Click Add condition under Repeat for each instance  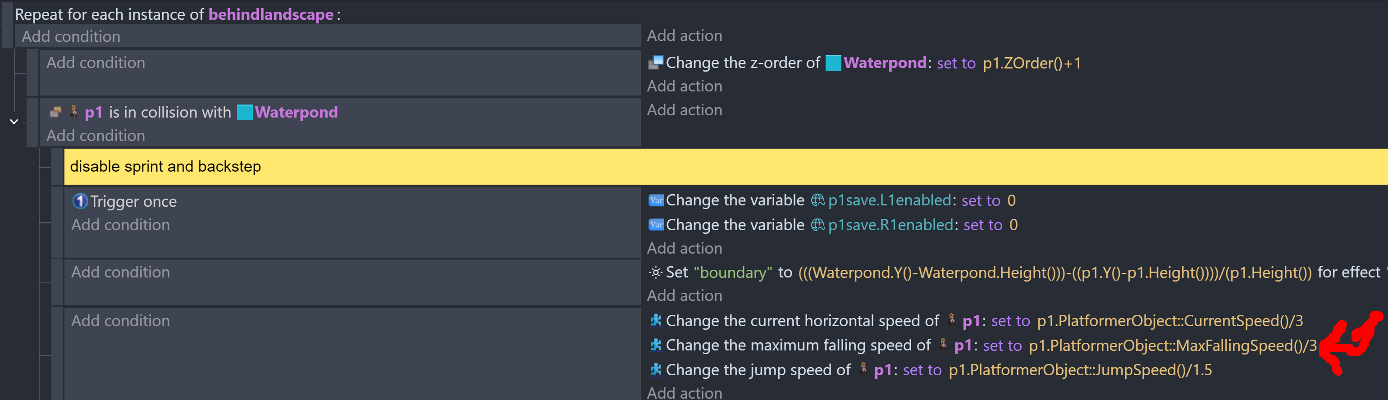point(71,36)
